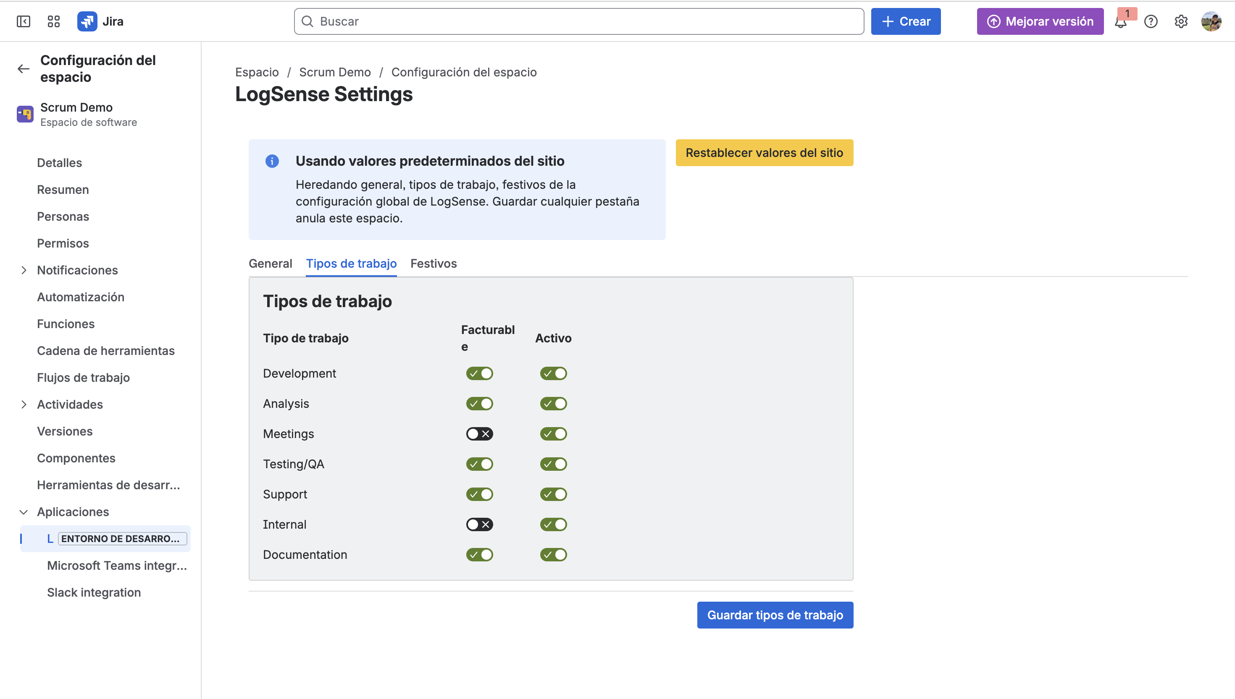Select the Tipos de trabajo tab
Screen dimensions: 1235x699
click(351, 263)
